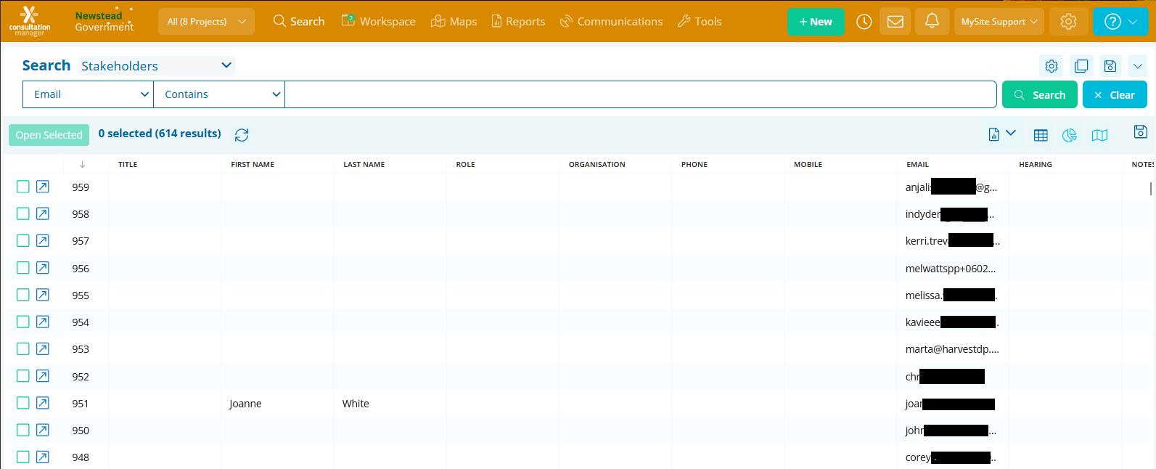The width and height of the screenshot is (1156, 469).
Task: Open record 952 via its arrow icon
Action: point(43,376)
